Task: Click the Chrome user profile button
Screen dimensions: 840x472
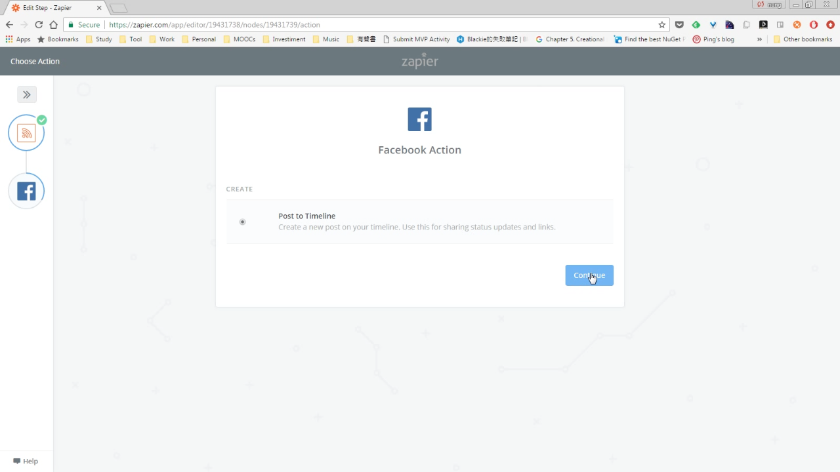Action: coord(770,5)
